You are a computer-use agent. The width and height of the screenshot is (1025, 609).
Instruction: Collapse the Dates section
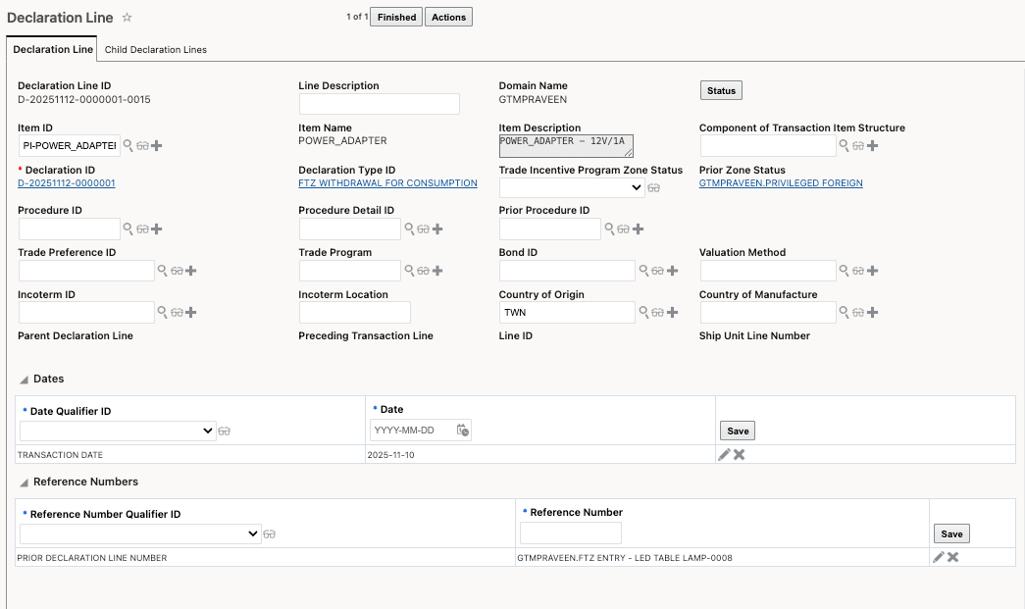point(25,380)
